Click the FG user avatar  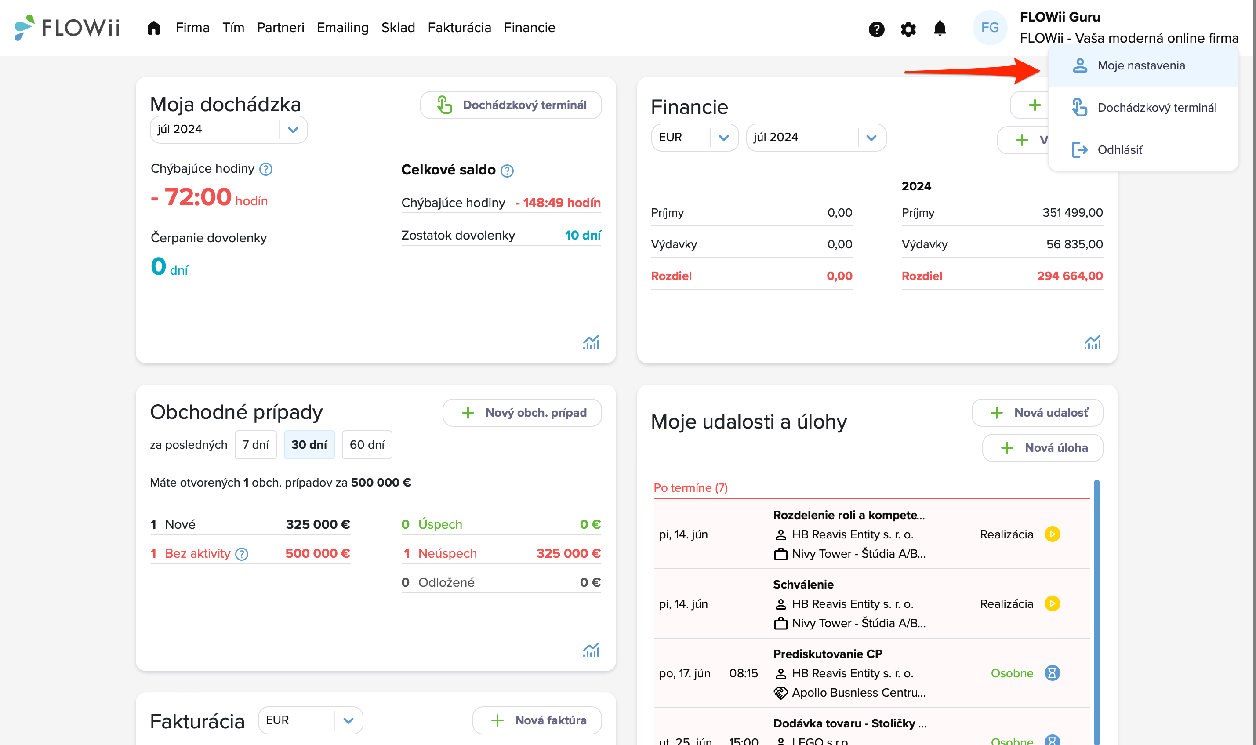[990, 28]
